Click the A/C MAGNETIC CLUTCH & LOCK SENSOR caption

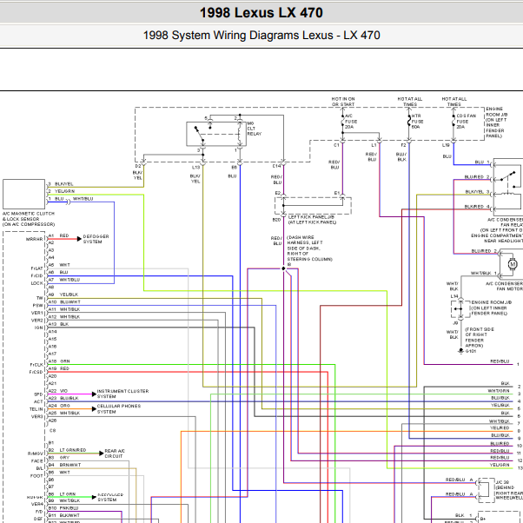tap(29, 219)
